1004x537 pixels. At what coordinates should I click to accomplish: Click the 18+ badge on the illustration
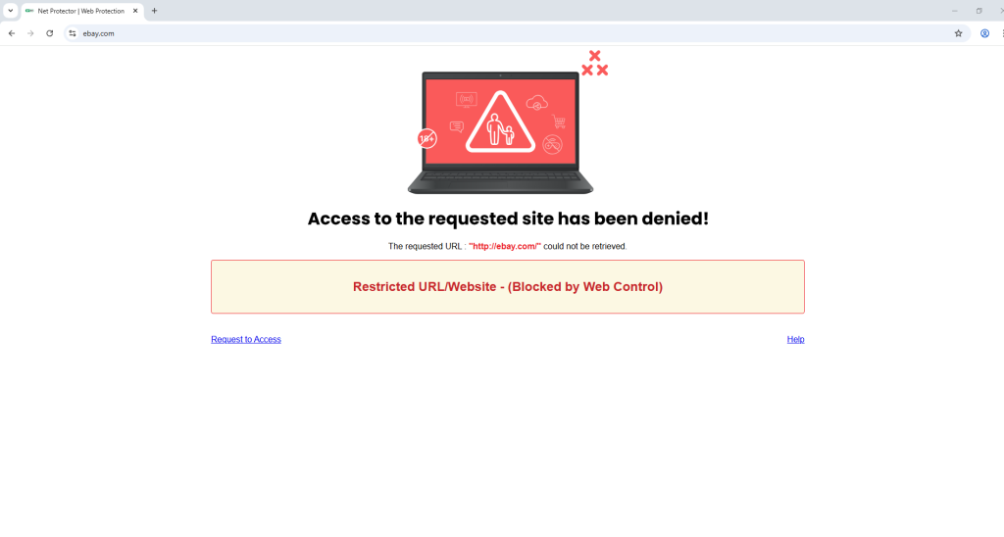click(x=427, y=138)
